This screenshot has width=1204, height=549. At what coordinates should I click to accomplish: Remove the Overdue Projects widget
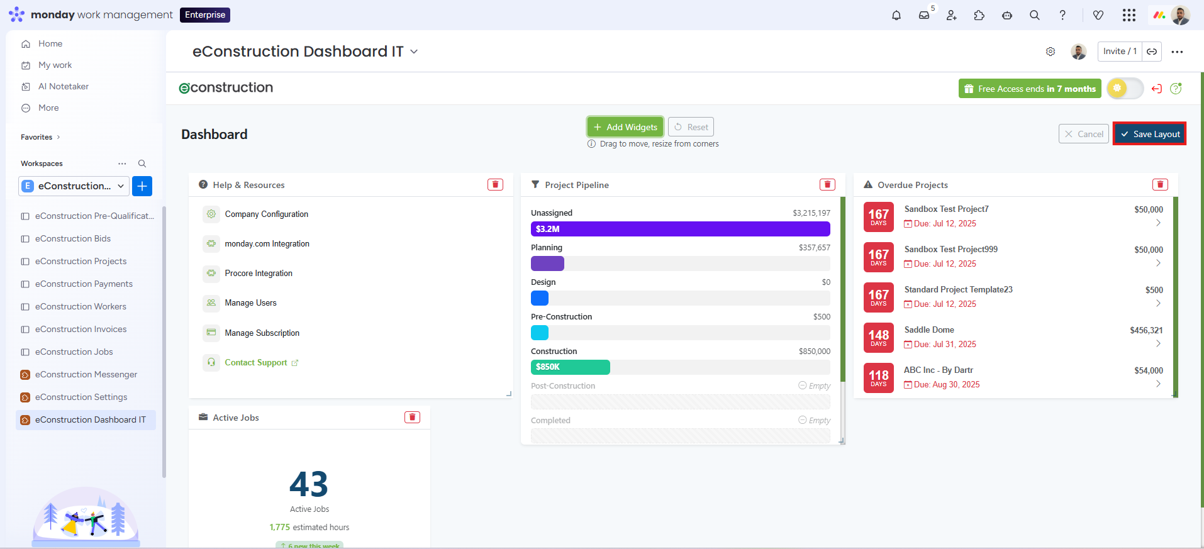(1160, 184)
